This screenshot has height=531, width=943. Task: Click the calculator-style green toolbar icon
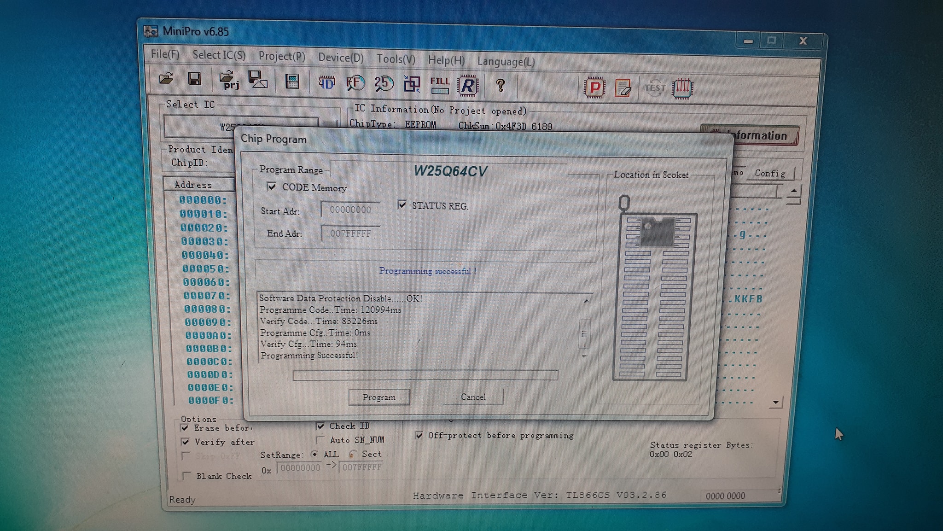point(292,82)
